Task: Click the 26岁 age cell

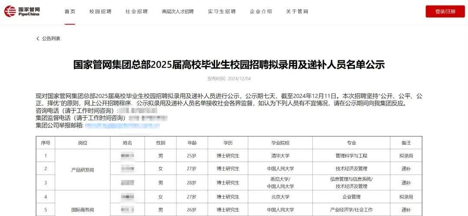Action: (x=192, y=210)
